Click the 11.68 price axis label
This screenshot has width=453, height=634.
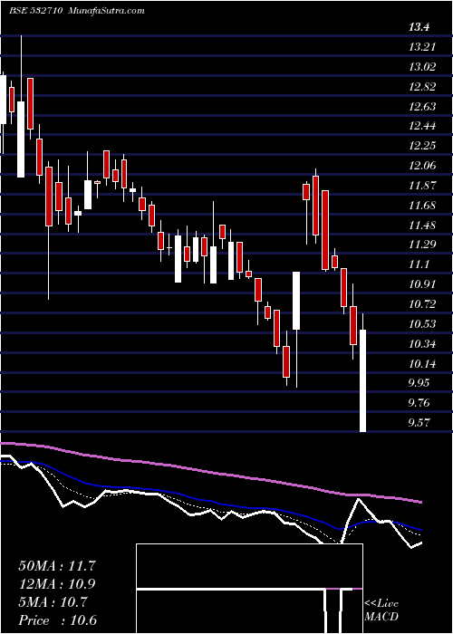tap(422, 206)
